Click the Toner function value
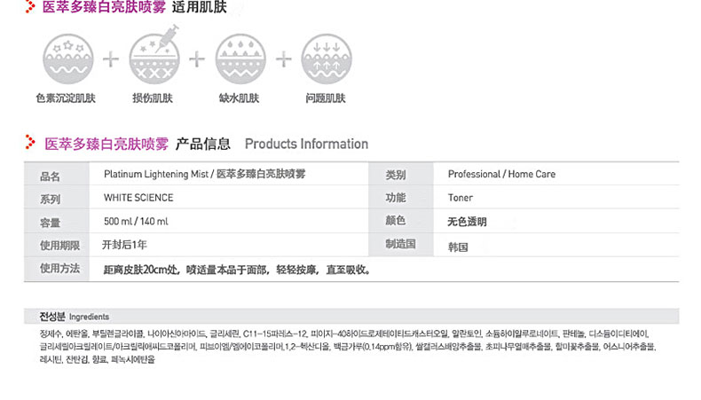Viewport: 701px width, 400px height. tap(461, 198)
